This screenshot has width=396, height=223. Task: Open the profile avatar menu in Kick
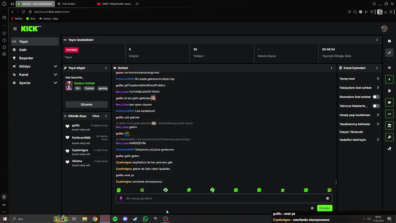[x=384, y=29]
